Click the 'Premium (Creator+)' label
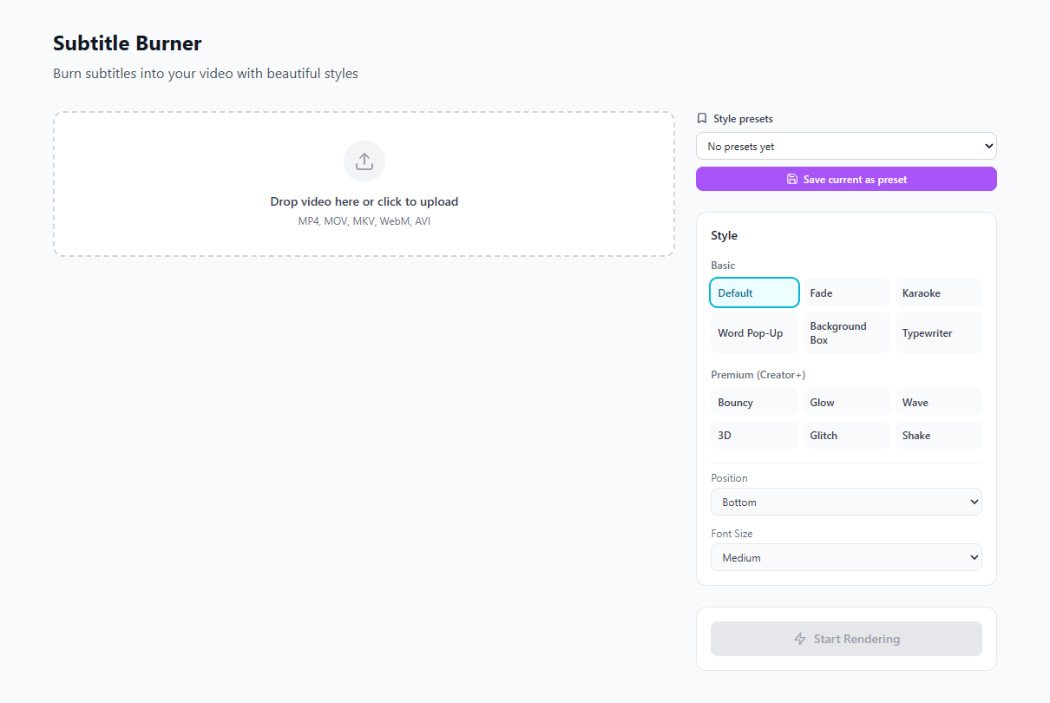 [x=758, y=375]
